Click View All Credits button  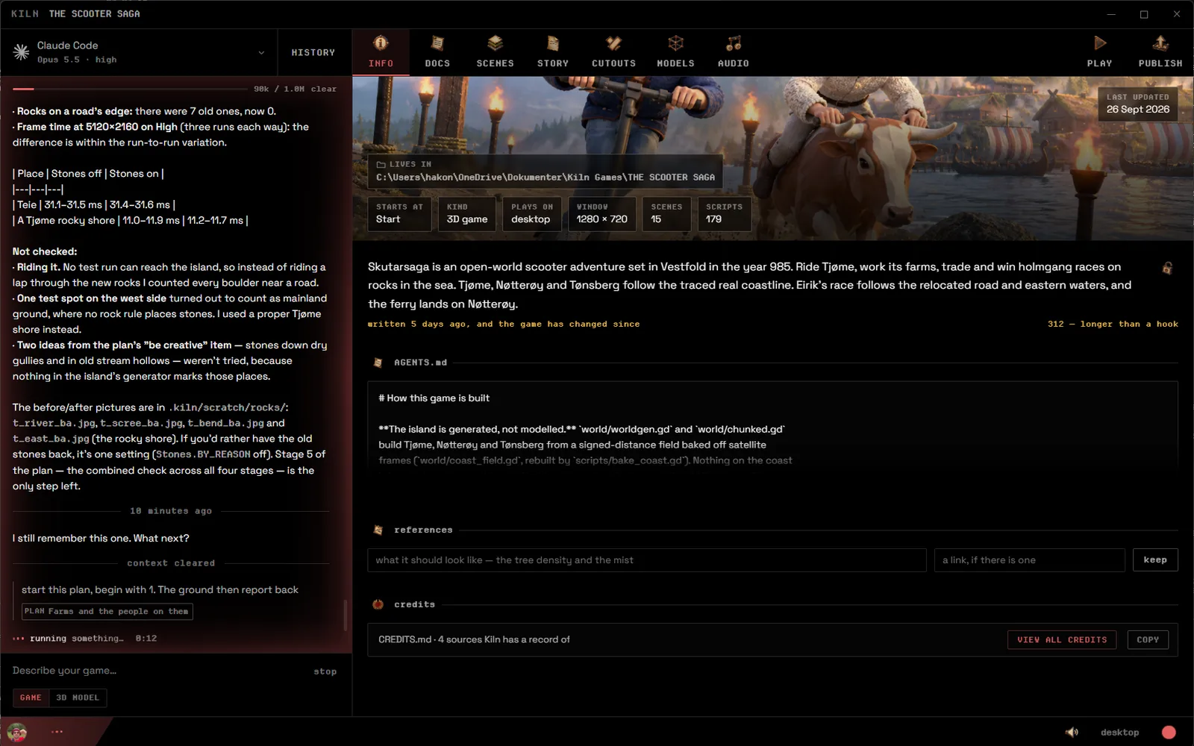1062,640
